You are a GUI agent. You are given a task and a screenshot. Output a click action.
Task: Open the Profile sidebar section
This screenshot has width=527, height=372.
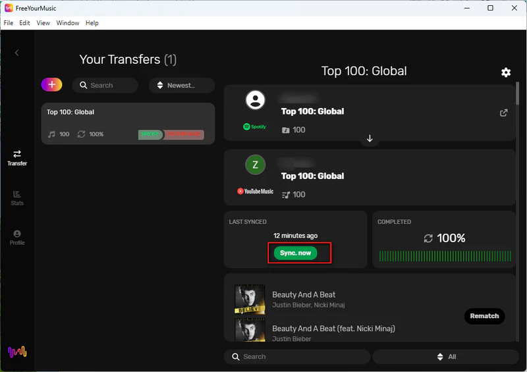[17, 238]
